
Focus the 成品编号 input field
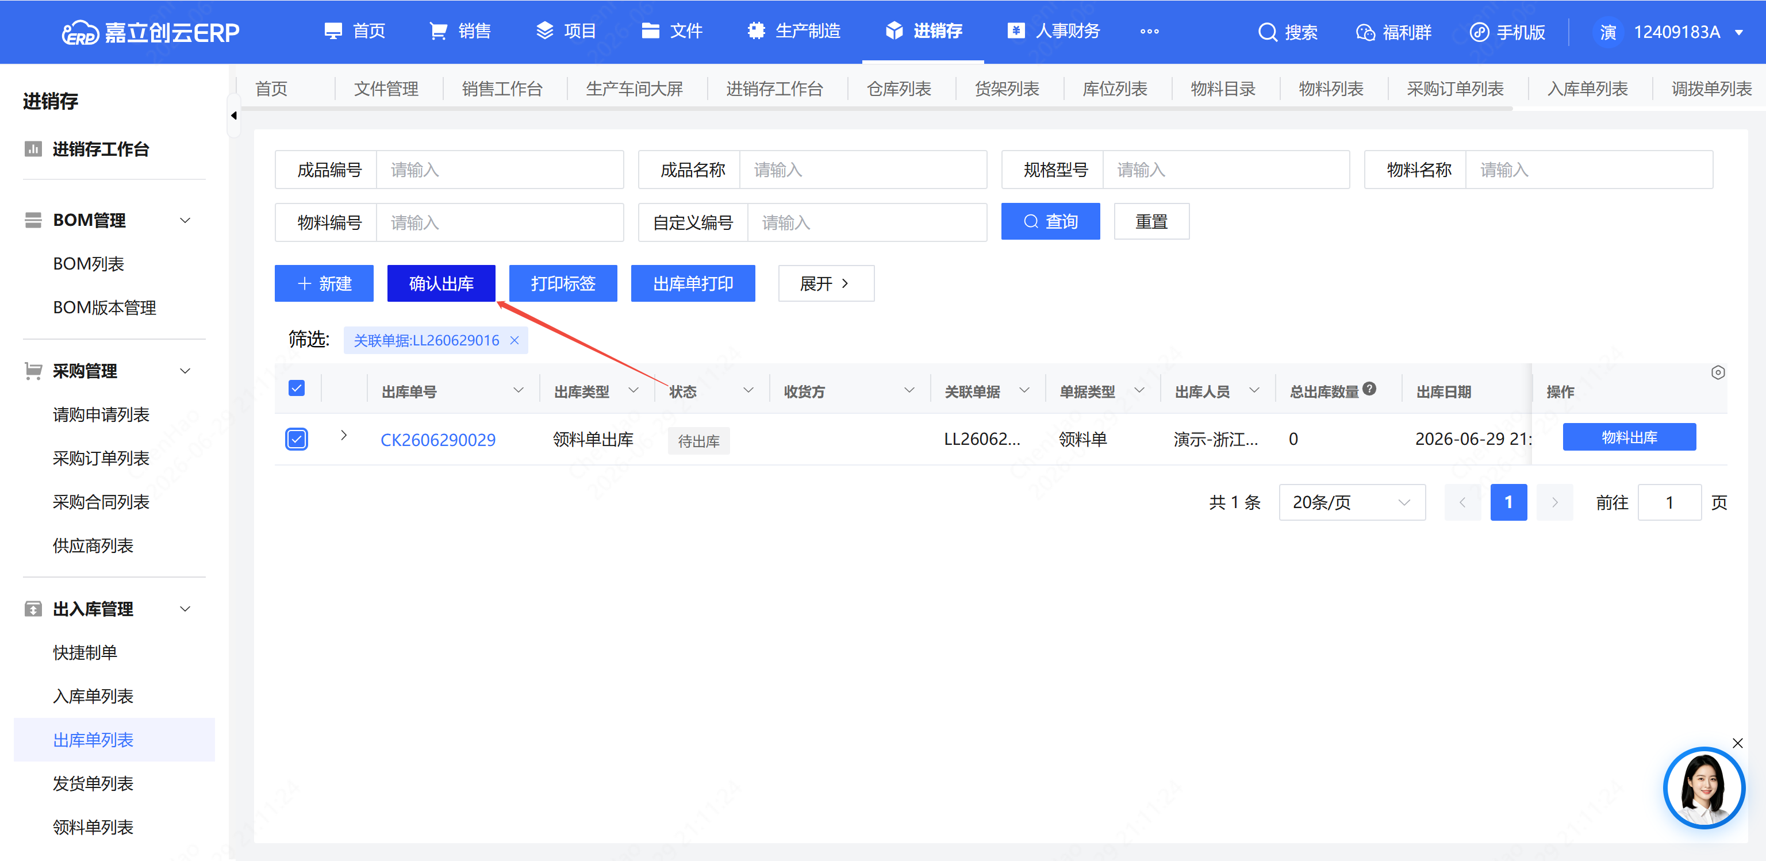pos(500,170)
